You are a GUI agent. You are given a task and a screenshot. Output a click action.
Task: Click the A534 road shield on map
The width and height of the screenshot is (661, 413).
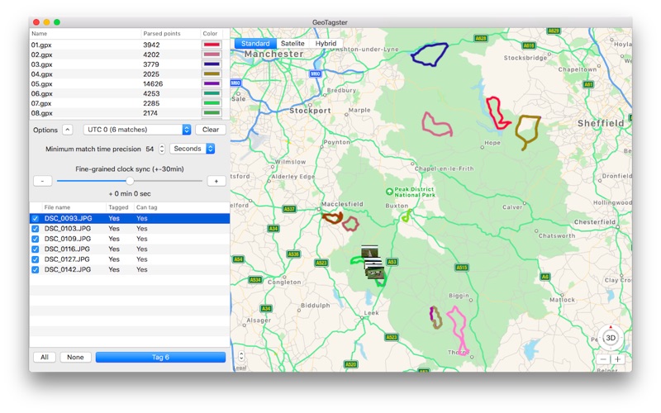(255, 279)
